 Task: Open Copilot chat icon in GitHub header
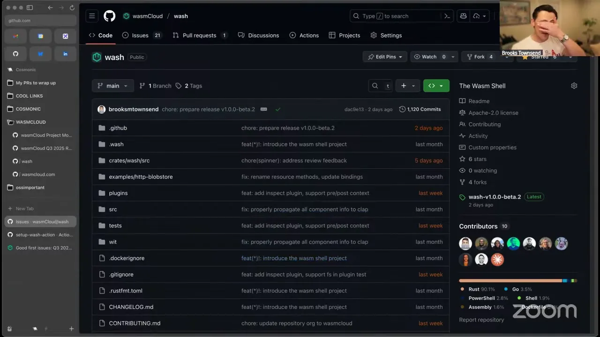463,16
